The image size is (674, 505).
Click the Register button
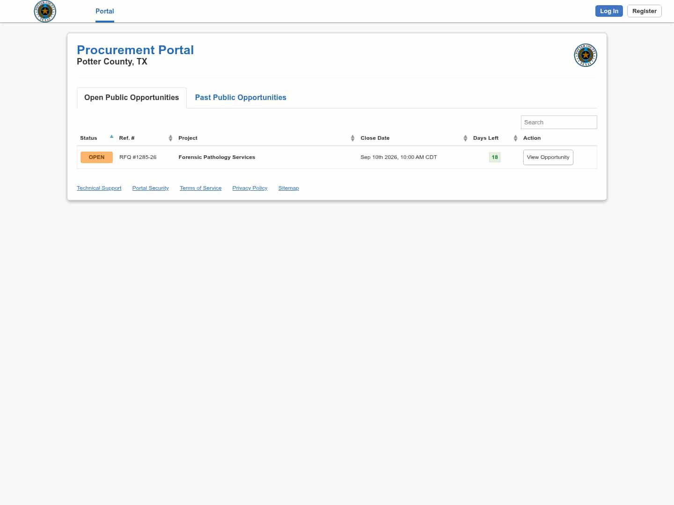click(x=645, y=11)
